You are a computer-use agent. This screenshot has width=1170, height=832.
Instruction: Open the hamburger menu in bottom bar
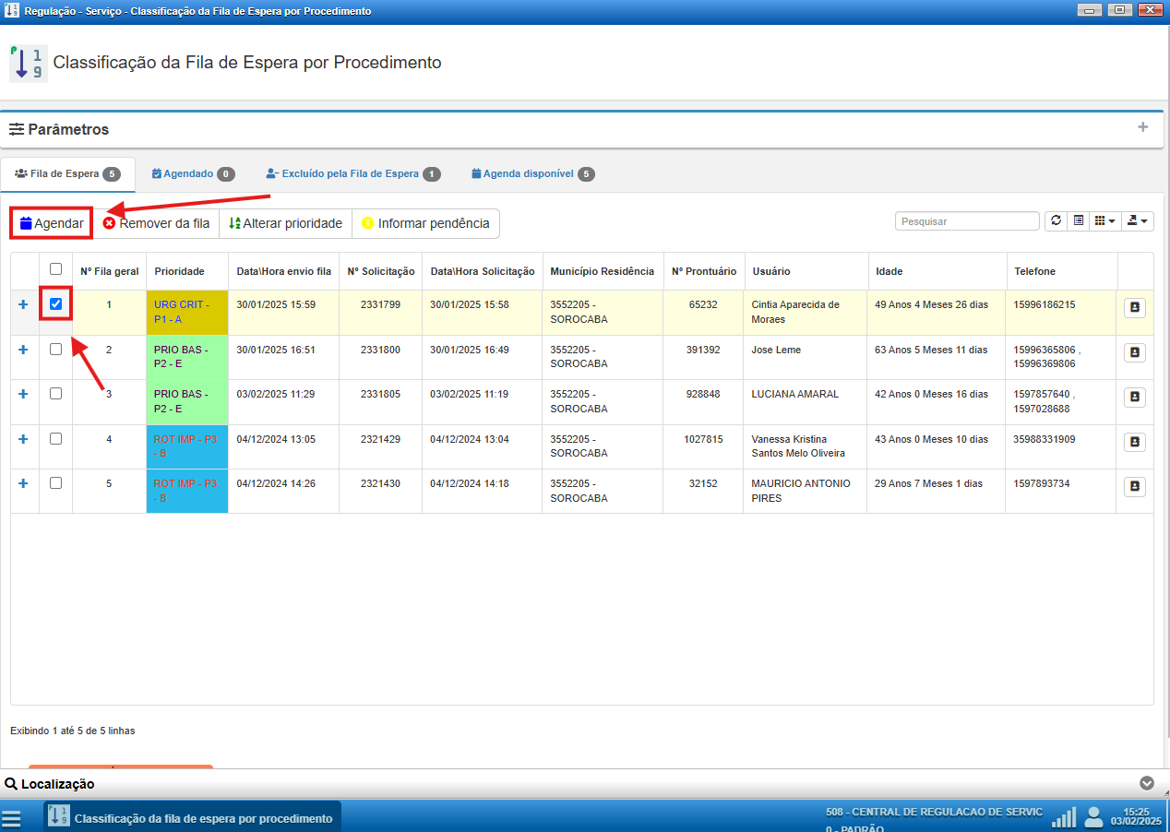point(11,818)
